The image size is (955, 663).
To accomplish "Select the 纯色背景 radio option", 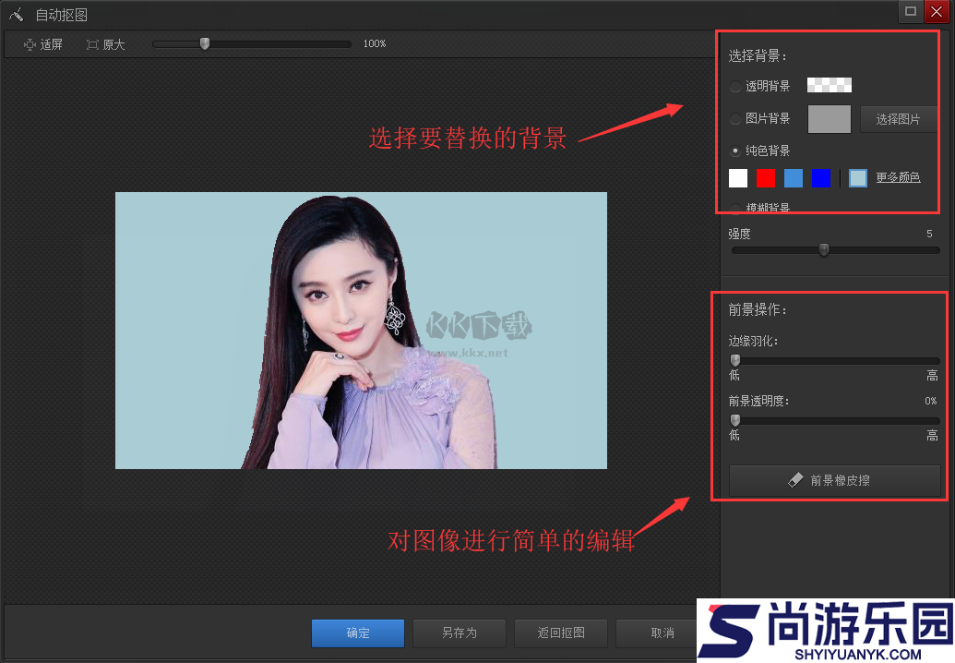I will pos(735,151).
